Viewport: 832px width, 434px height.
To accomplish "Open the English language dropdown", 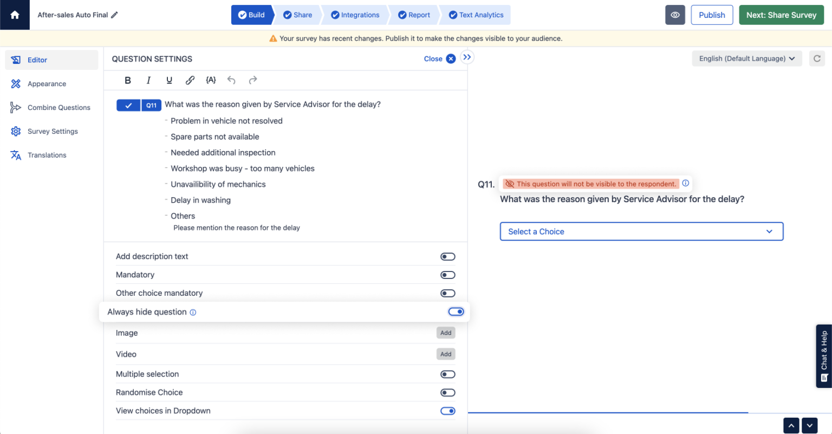I will click(x=746, y=58).
